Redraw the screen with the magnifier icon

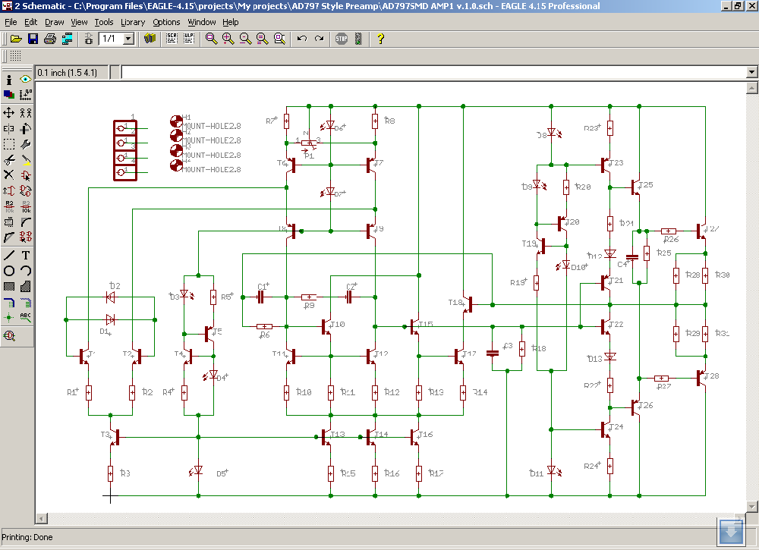[x=263, y=39]
